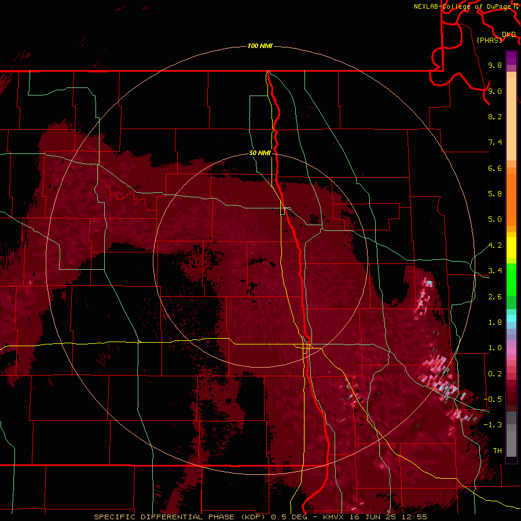This screenshot has height=521, width=521.
Task: Pick the pink segment of the color bar
Action: [511, 351]
